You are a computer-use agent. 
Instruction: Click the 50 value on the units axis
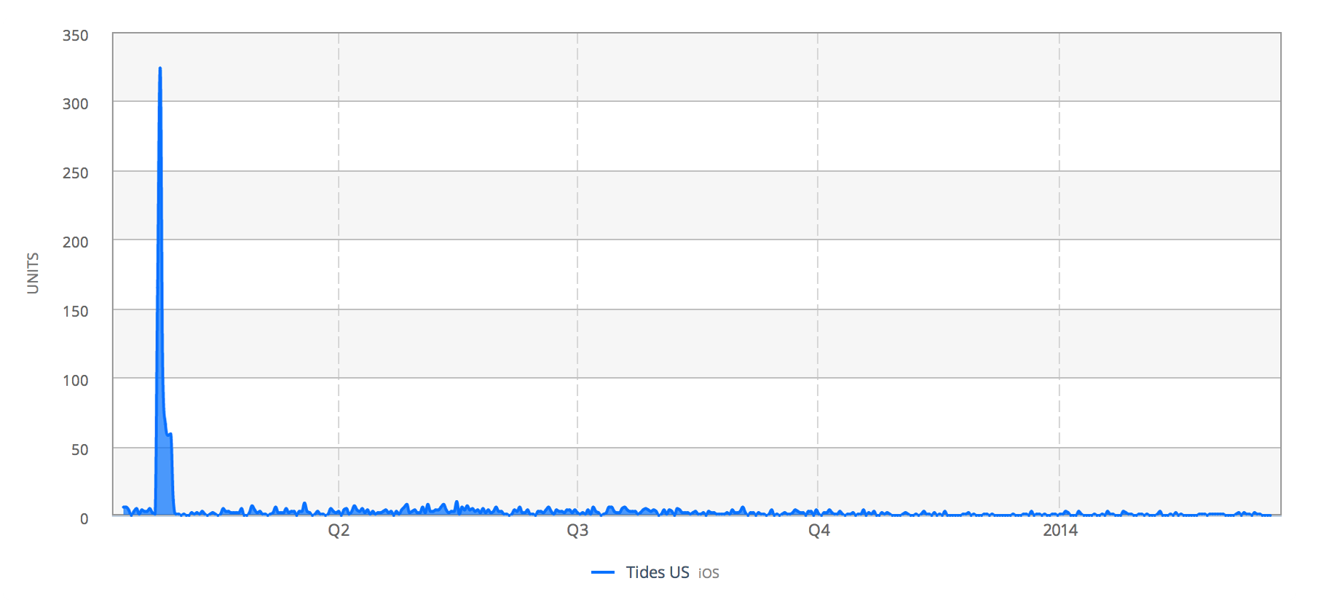(79, 450)
